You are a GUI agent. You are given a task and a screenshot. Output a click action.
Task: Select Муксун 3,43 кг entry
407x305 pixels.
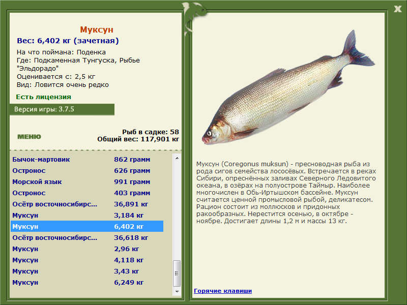87,271
